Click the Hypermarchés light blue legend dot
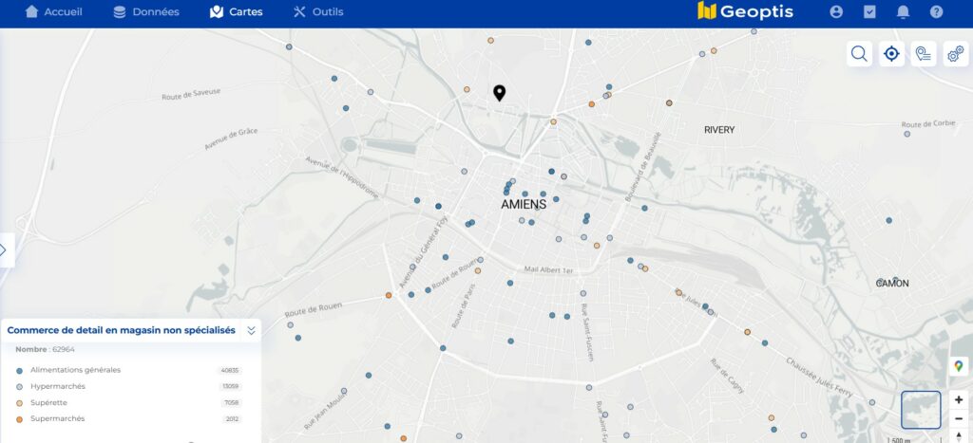Image resolution: width=973 pixels, height=443 pixels. coord(19,387)
